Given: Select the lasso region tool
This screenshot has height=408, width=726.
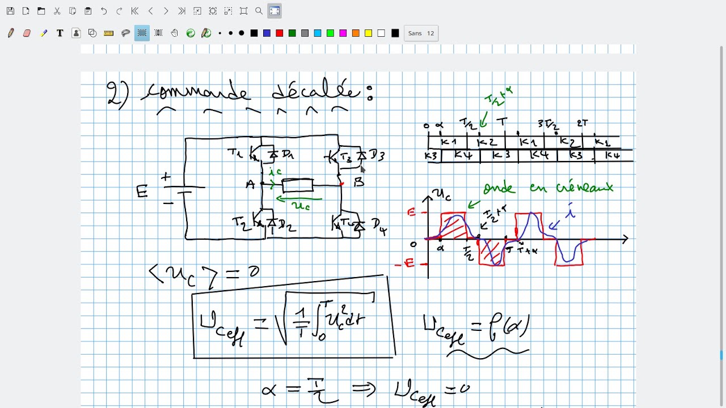Looking at the screenshot, I should click(x=126, y=33).
